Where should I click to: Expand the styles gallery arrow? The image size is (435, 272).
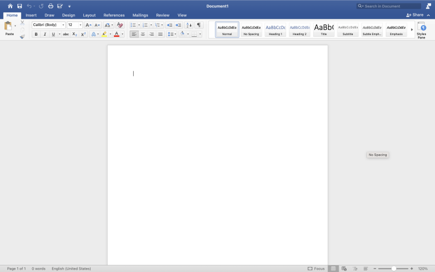[412, 29]
